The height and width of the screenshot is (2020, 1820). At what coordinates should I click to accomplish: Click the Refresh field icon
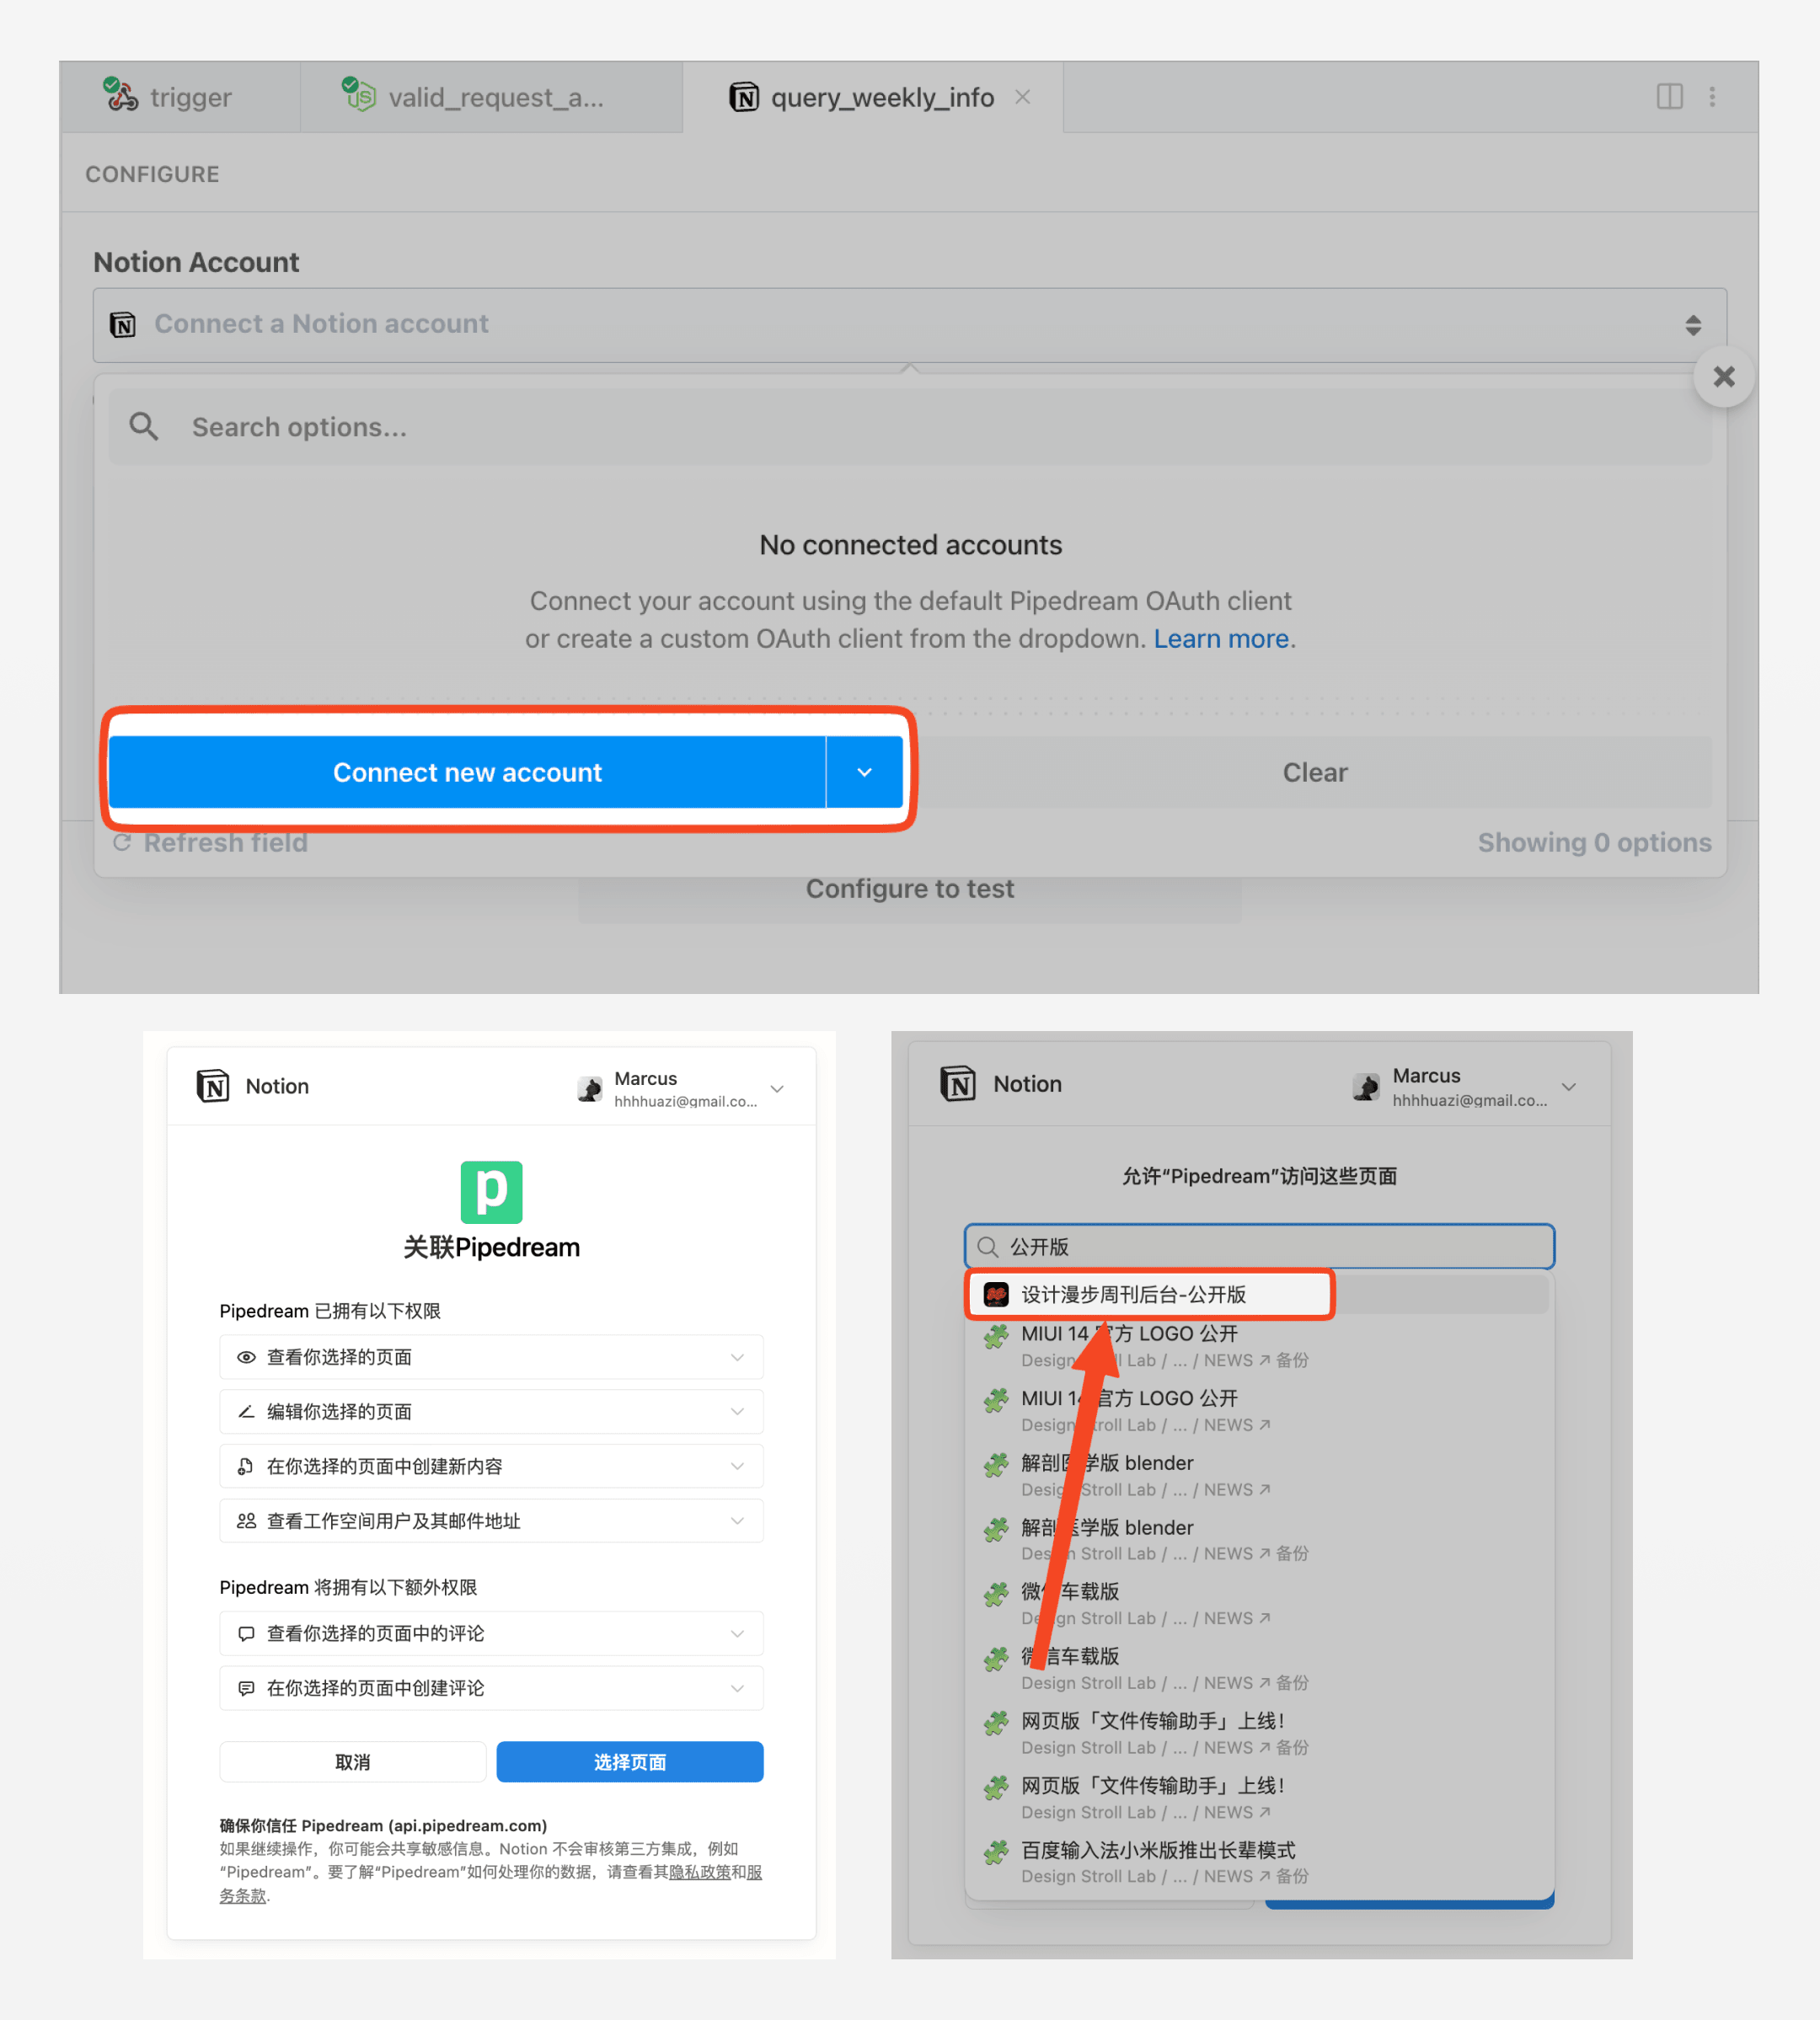tap(122, 842)
